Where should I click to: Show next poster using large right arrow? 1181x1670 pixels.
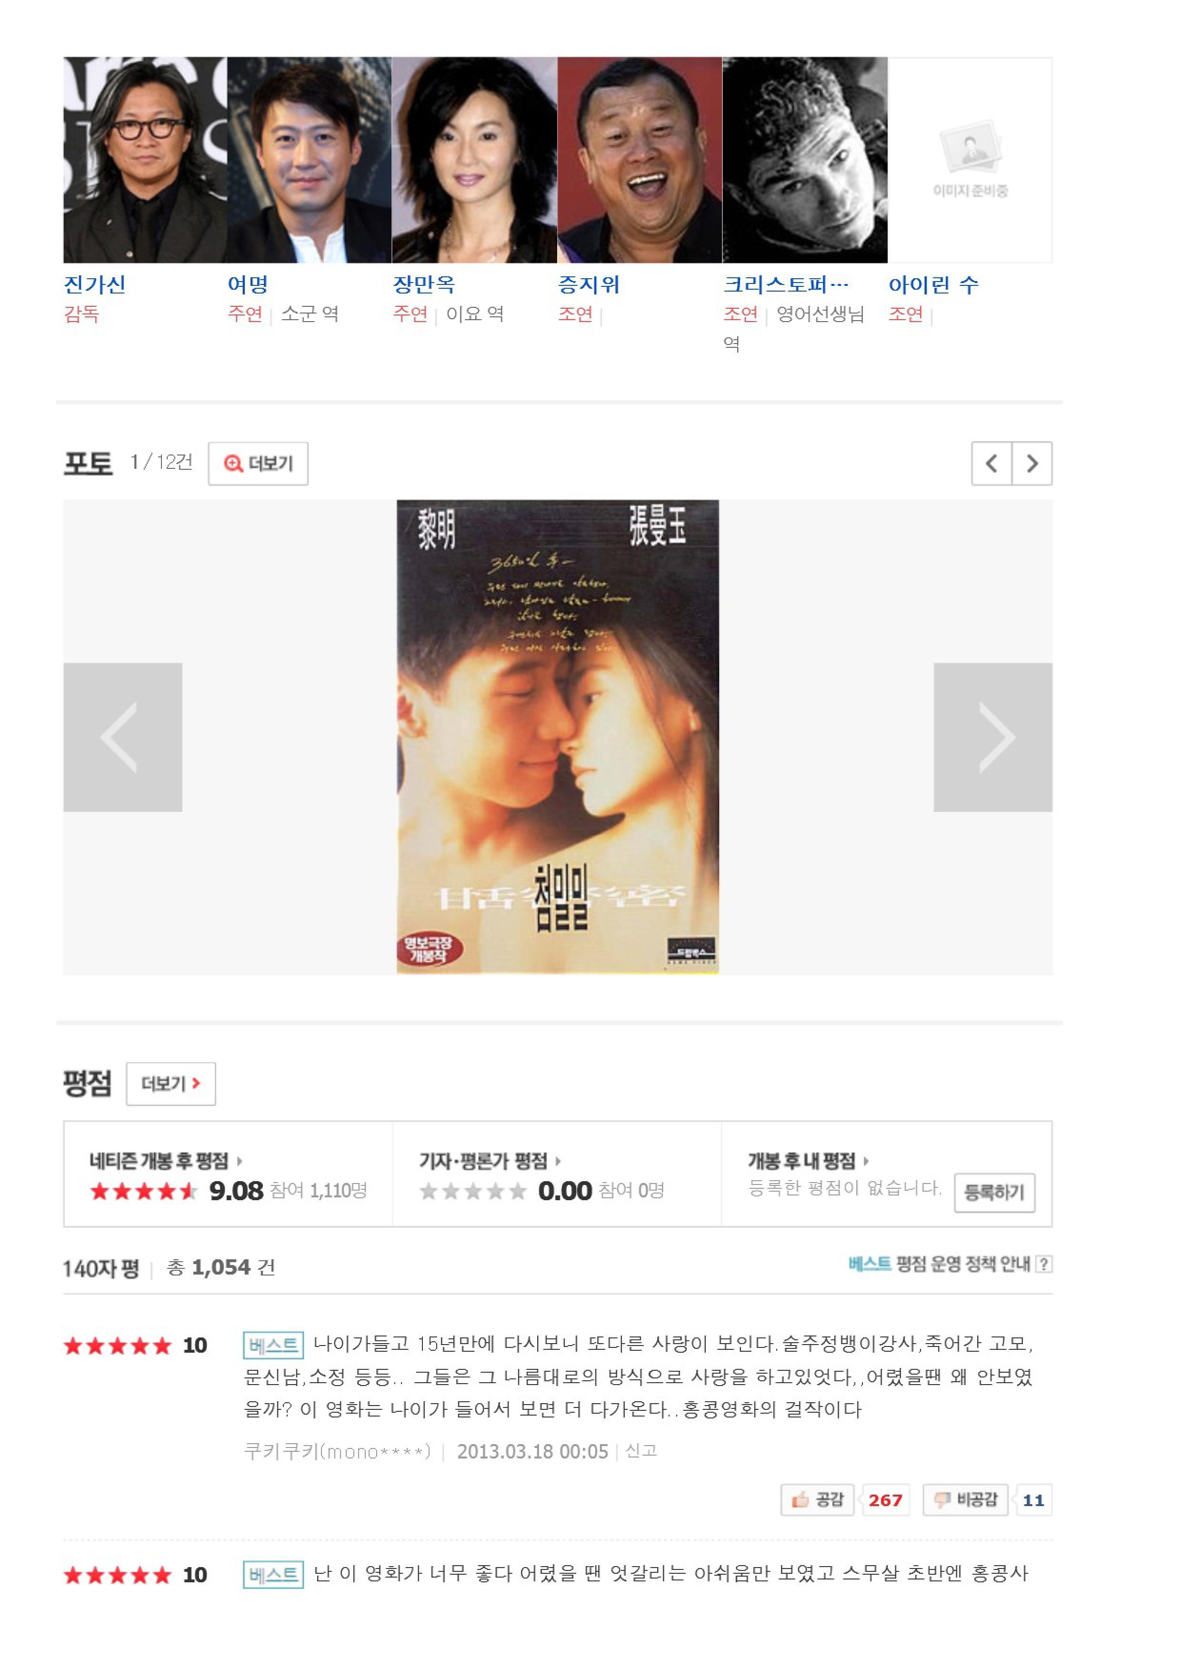992,737
